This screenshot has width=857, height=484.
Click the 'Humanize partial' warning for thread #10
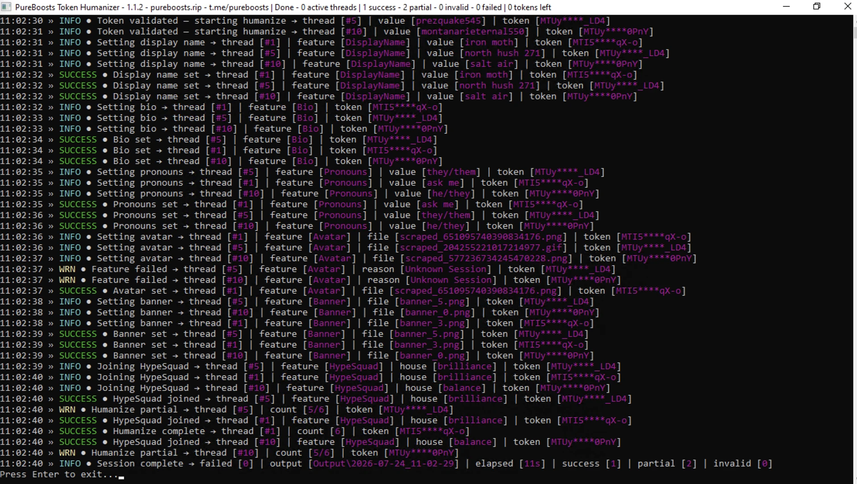(x=229, y=453)
